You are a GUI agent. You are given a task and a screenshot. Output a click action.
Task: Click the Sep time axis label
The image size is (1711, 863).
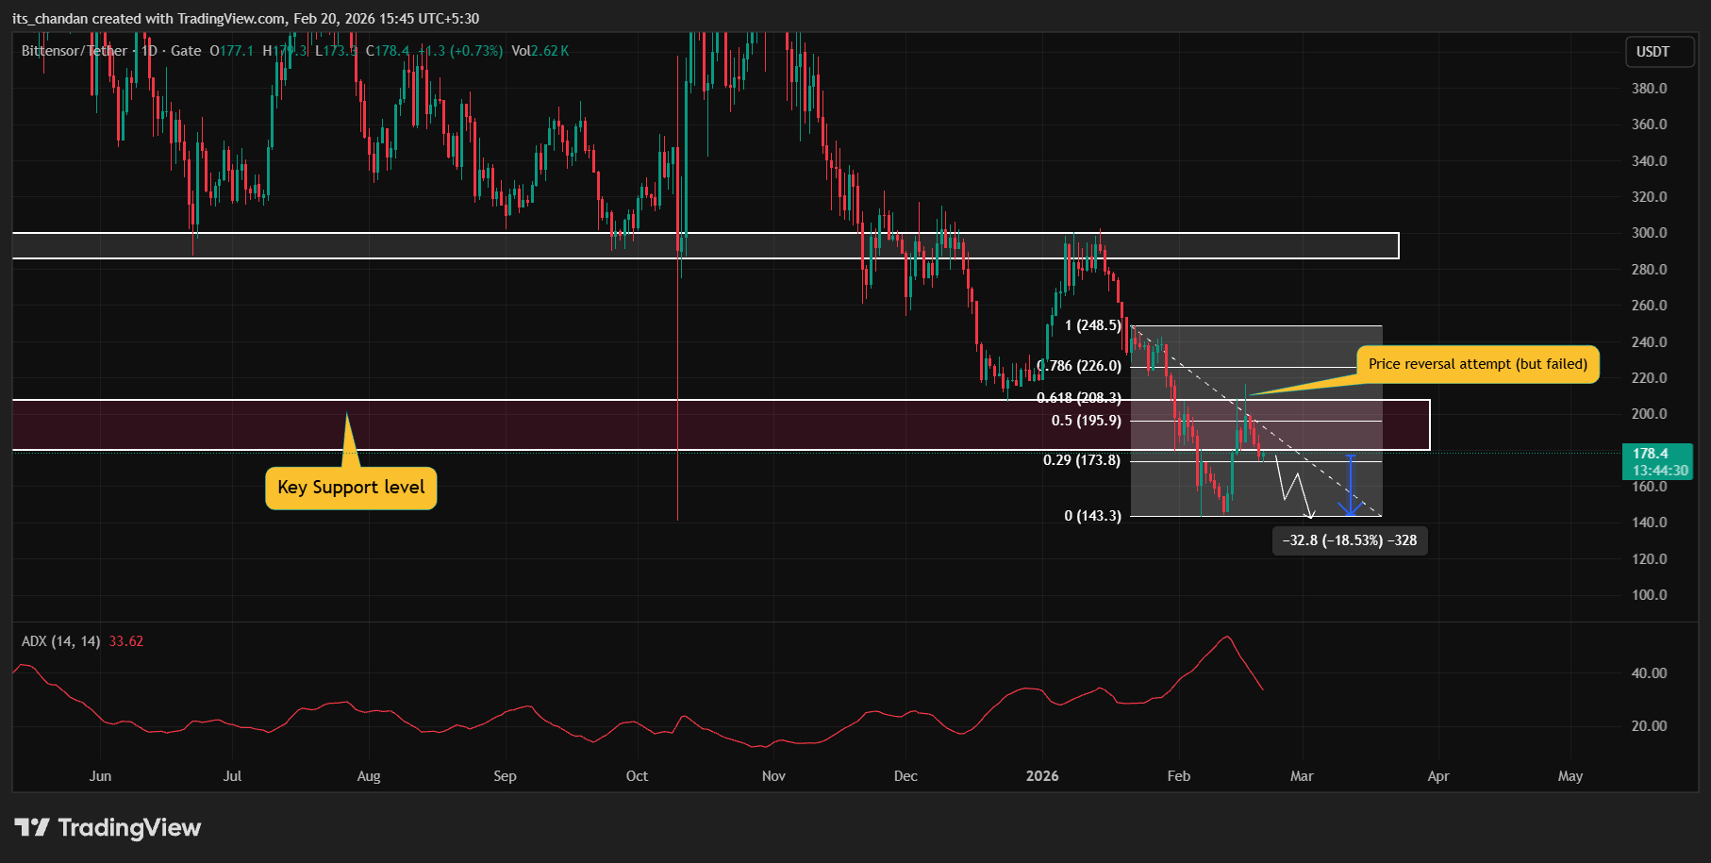tap(505, 776)
